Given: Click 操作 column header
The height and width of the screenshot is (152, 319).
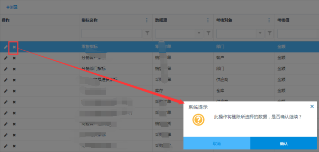Looking at the screenshot, I should click(6, 20).
